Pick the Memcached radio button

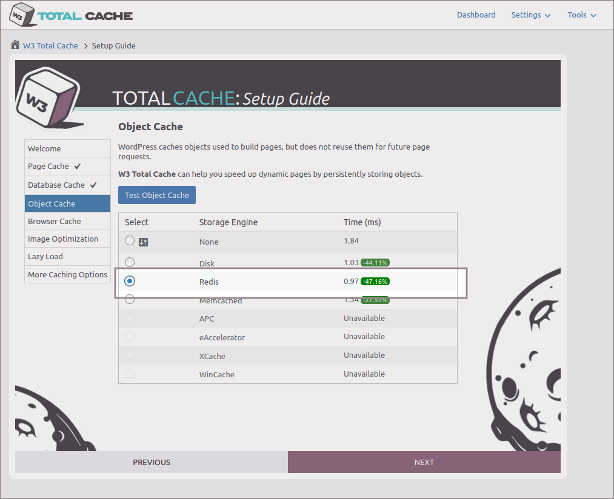tap(130, 300)
